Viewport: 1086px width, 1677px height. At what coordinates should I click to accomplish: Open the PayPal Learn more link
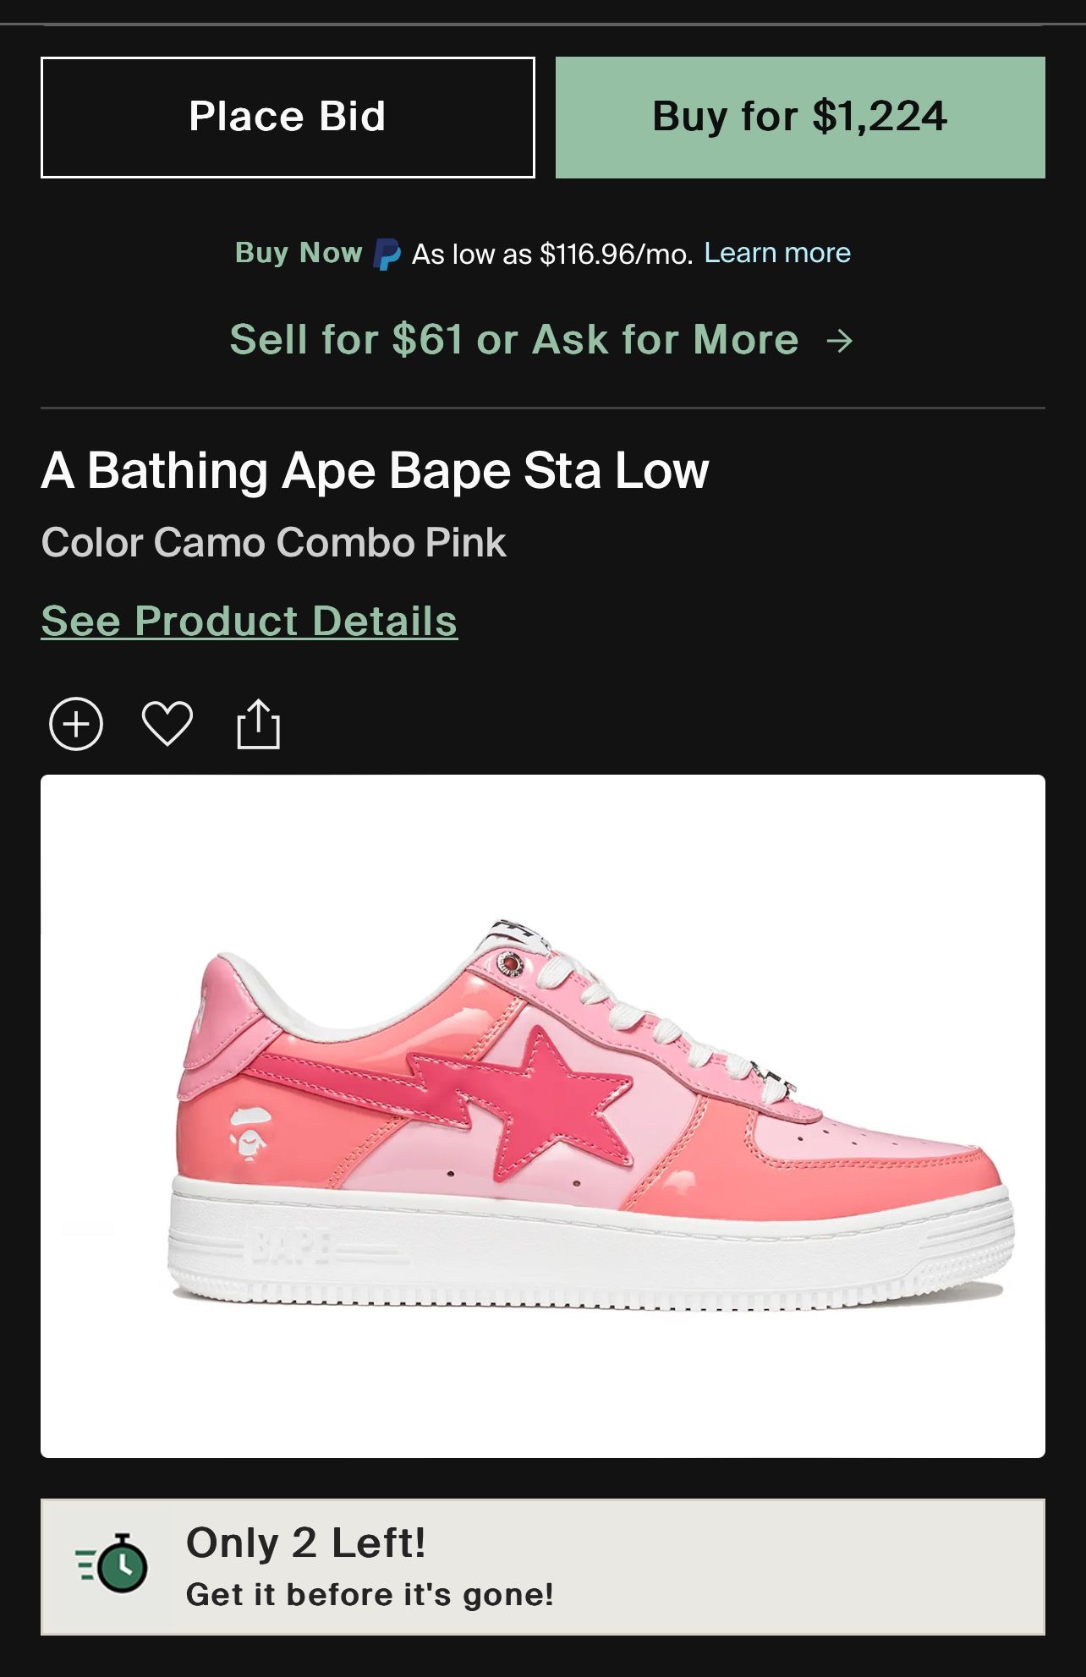(777, 253)
